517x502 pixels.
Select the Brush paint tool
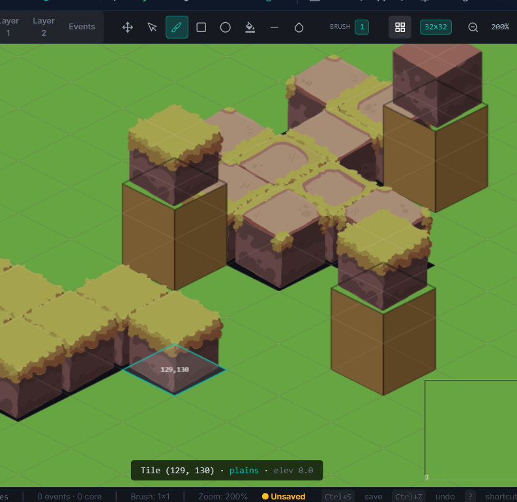click(177, 27)
